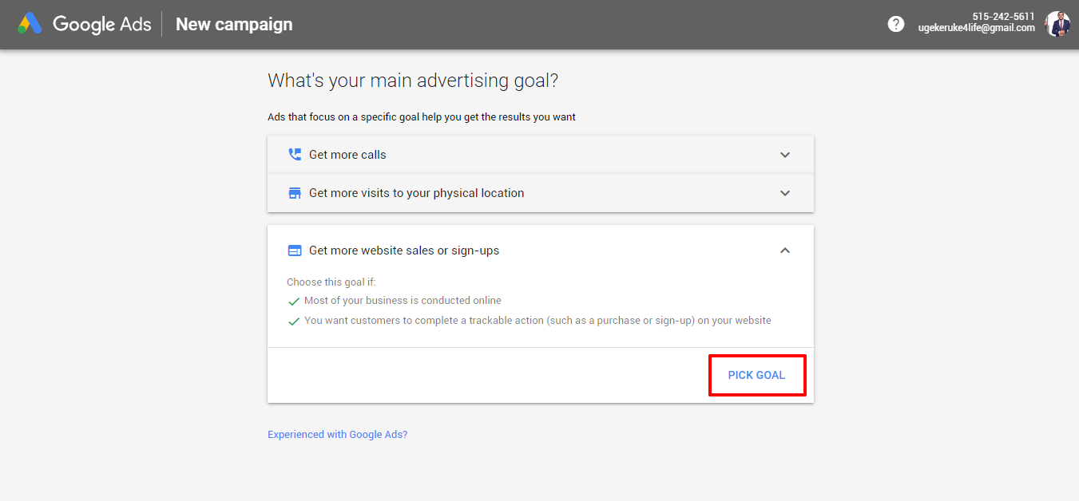Expand the Get more calls chevron
This screenshot has height=501, width=1079.
785,155
